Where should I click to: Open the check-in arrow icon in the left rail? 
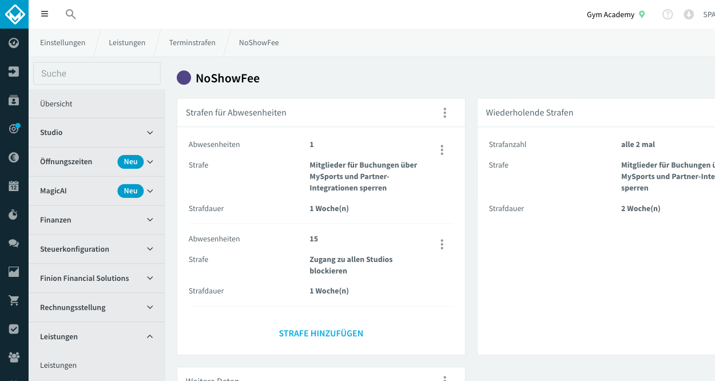click(14, 72)
